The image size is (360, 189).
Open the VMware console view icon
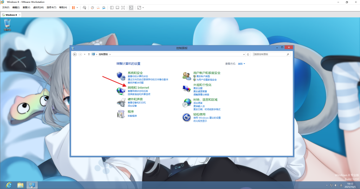(131, 7)
